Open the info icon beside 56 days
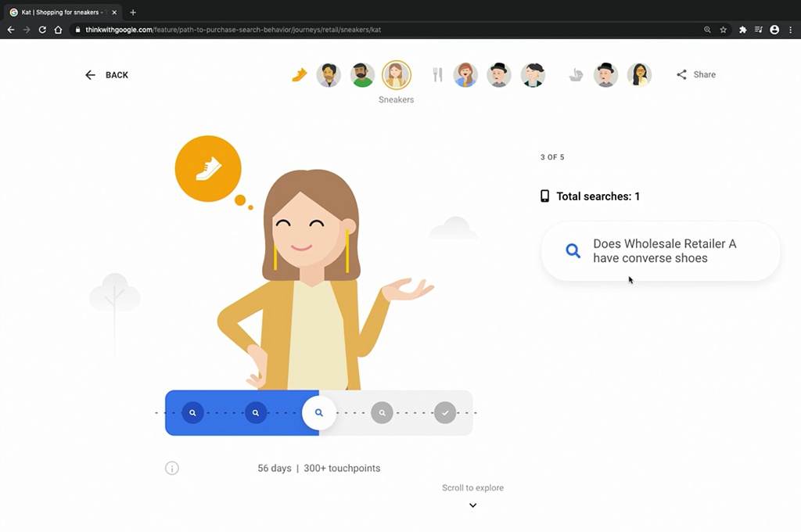This screenshot has height=532, width=801. click(x=172, y=468)
